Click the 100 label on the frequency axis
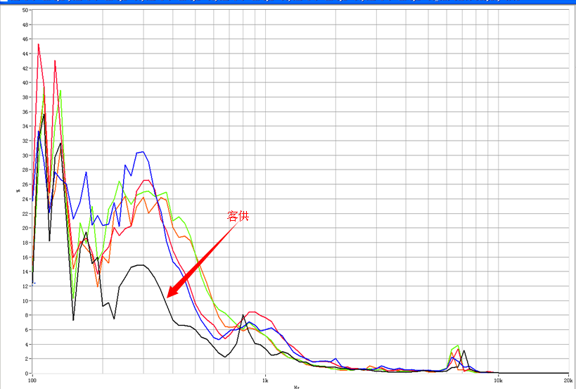The image size is (576, 389). point(32,380)
